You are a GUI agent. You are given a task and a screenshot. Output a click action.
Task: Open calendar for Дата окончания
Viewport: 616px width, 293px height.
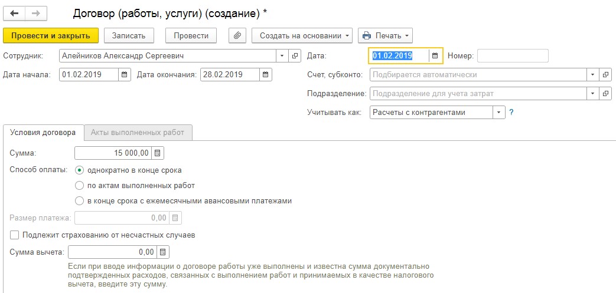click(x=266, y=75)
